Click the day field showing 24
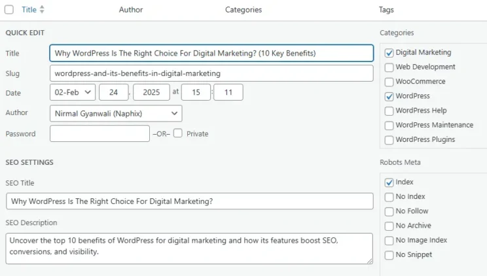This screenshot has width=487, height=276. [114, 92]
